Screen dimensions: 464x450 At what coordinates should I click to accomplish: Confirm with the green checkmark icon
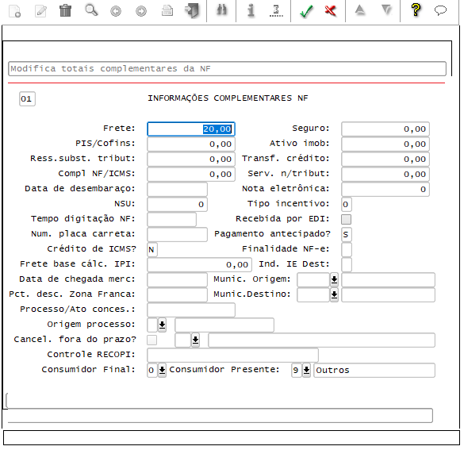coord(306,11)
